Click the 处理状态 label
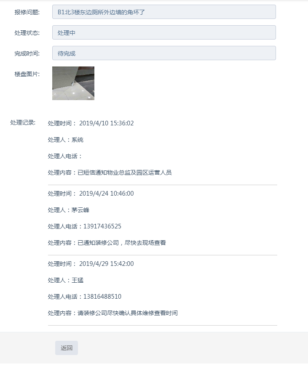This screenshot has height=374, width=308. tap(27, 33)
